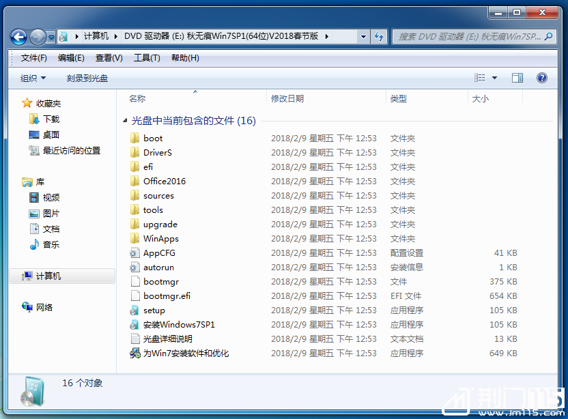Open the 文档 library
This screenshot has height=419, width=568.
(x=51, y=229)
